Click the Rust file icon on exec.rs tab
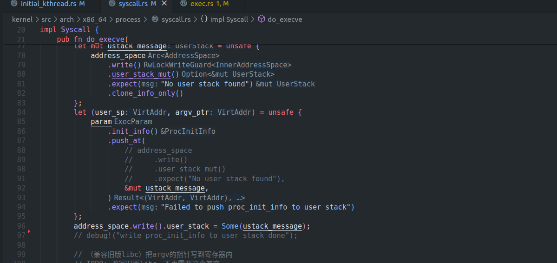Viewport: 557px width, 263px height. click(183, 4)
